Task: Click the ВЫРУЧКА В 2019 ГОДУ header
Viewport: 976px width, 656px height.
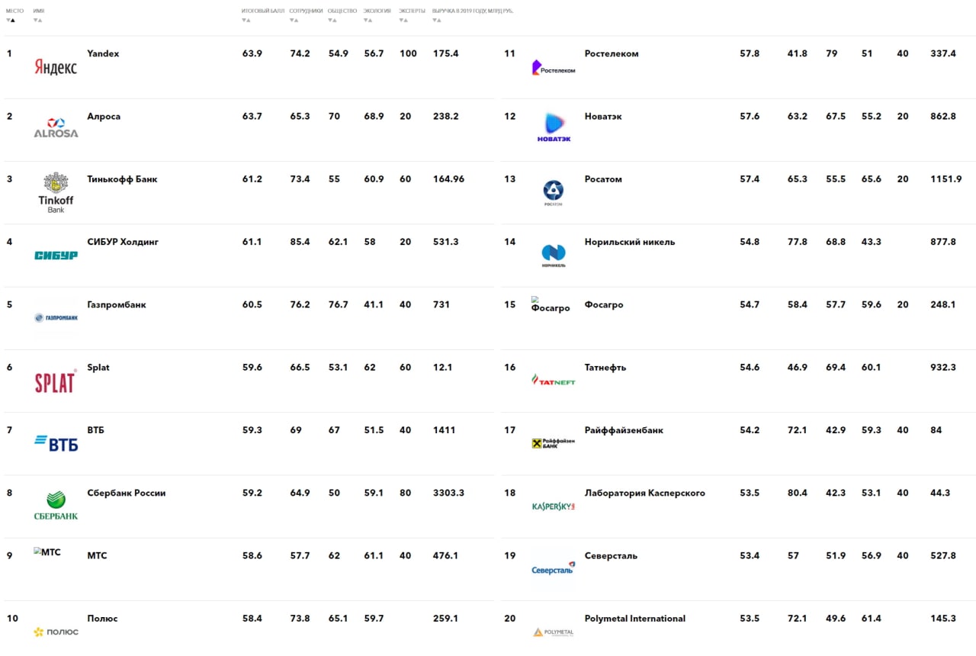Action: coord(473,11)
